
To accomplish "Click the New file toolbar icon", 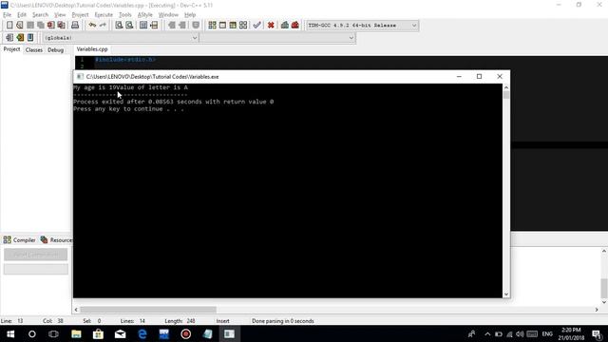I will click(x=9, y=26).
